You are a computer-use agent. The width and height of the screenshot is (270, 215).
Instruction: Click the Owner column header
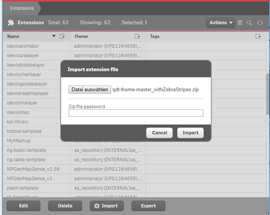pyautogui.click(x=82, y=37)
